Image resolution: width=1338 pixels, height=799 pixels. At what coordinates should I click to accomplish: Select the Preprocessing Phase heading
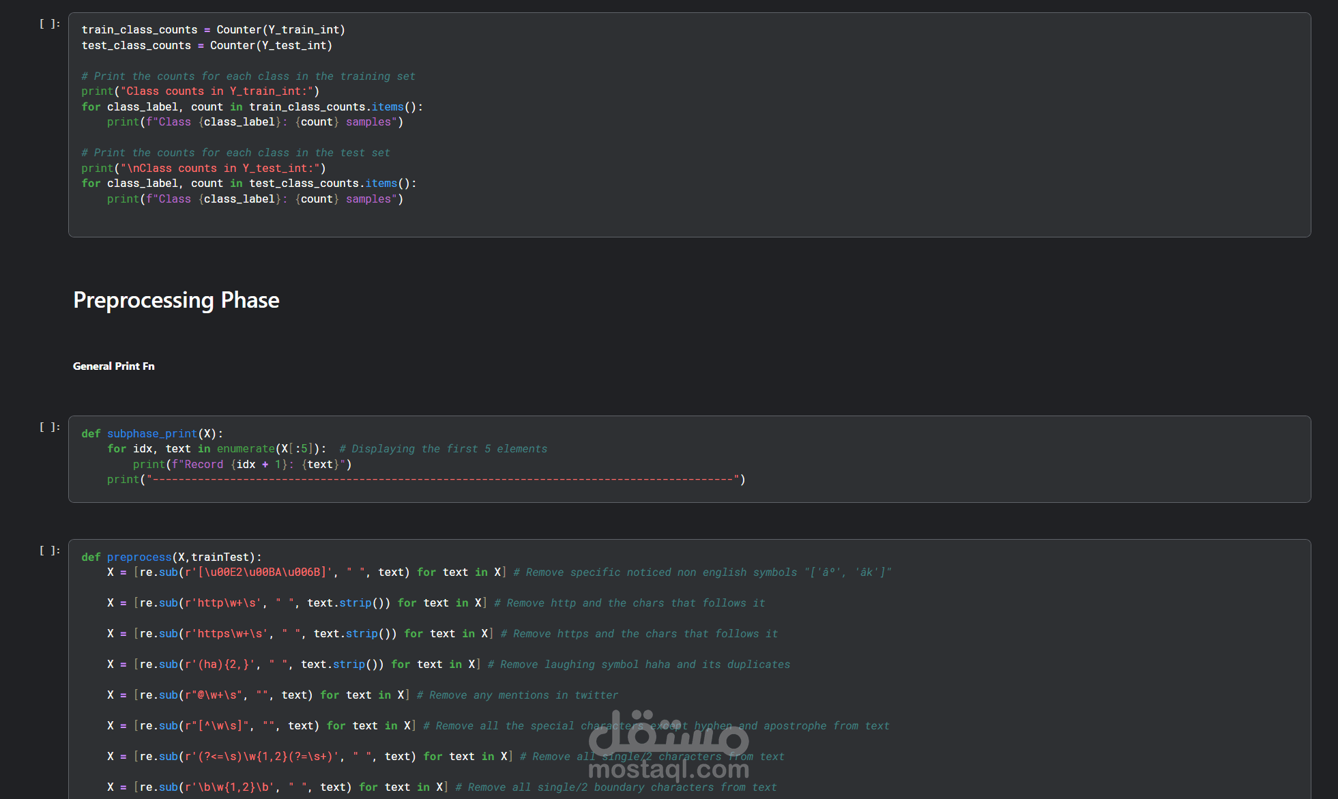tap(176, 300)
